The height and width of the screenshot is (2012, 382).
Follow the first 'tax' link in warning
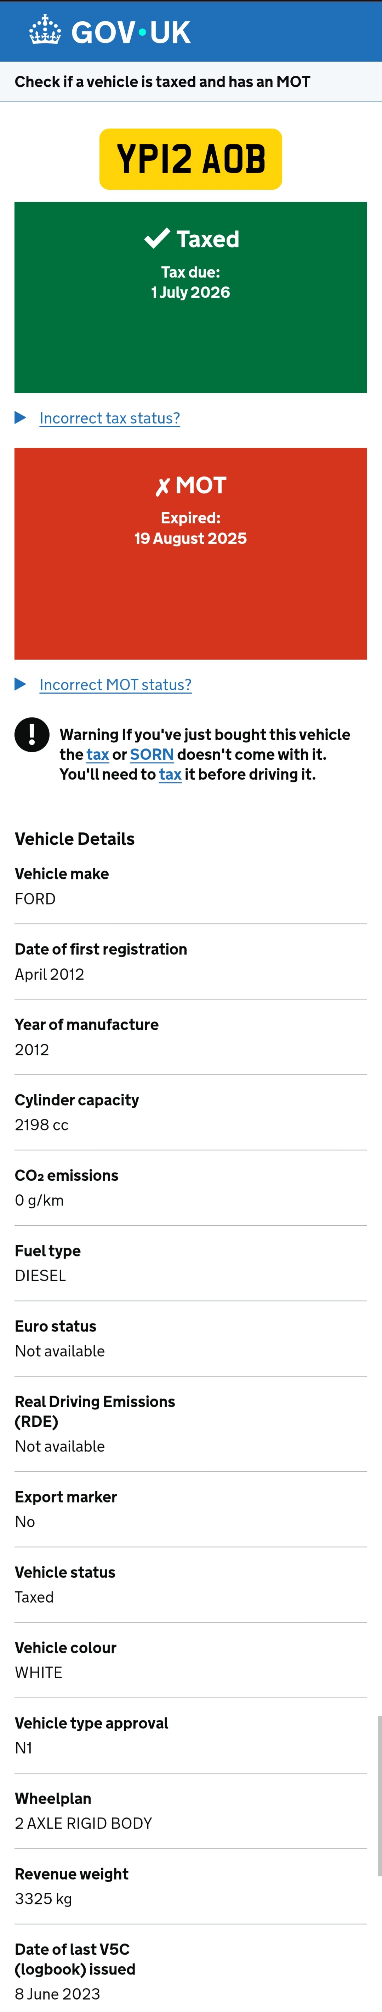tap(98, 754)
